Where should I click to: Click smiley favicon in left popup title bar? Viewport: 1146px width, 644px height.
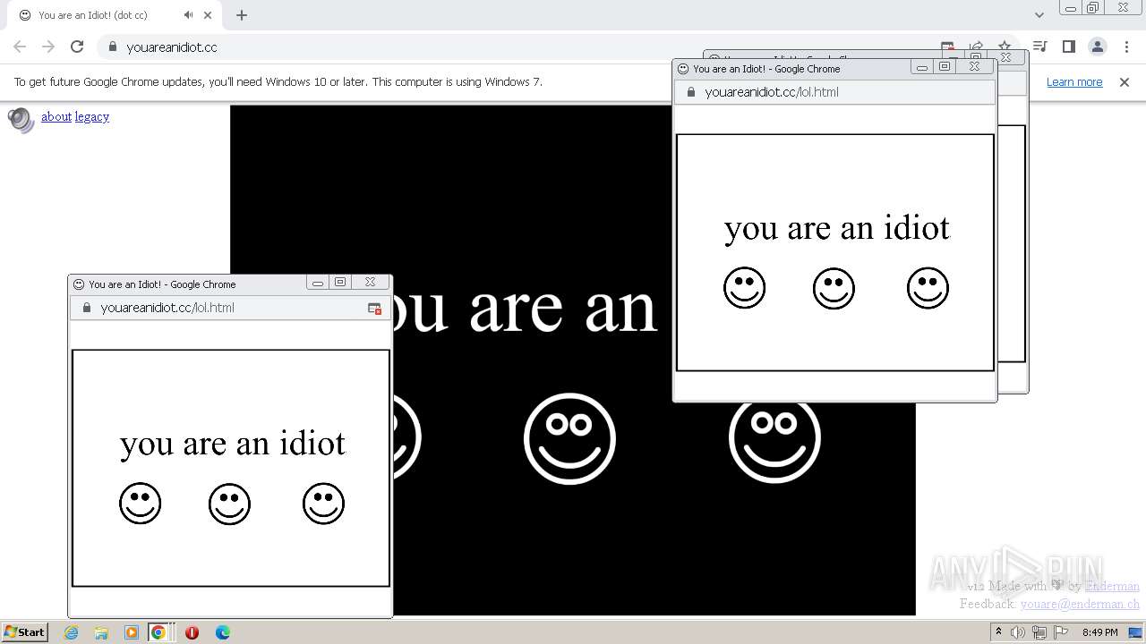coord(79,284)
